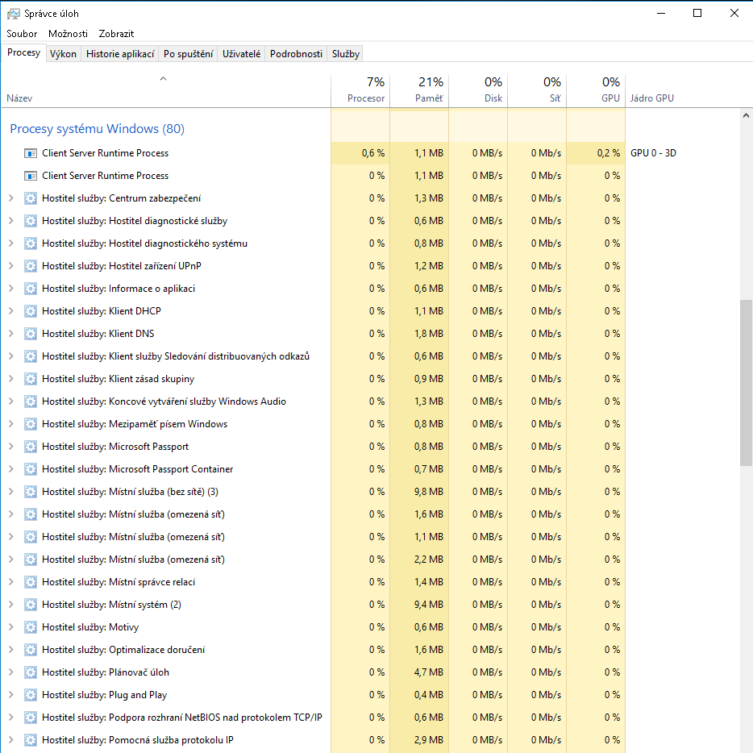The image size is (753, 753).
Task: Click the vertical scrollbar thumb
Action: pyautogui.click(x=746, y=382)
